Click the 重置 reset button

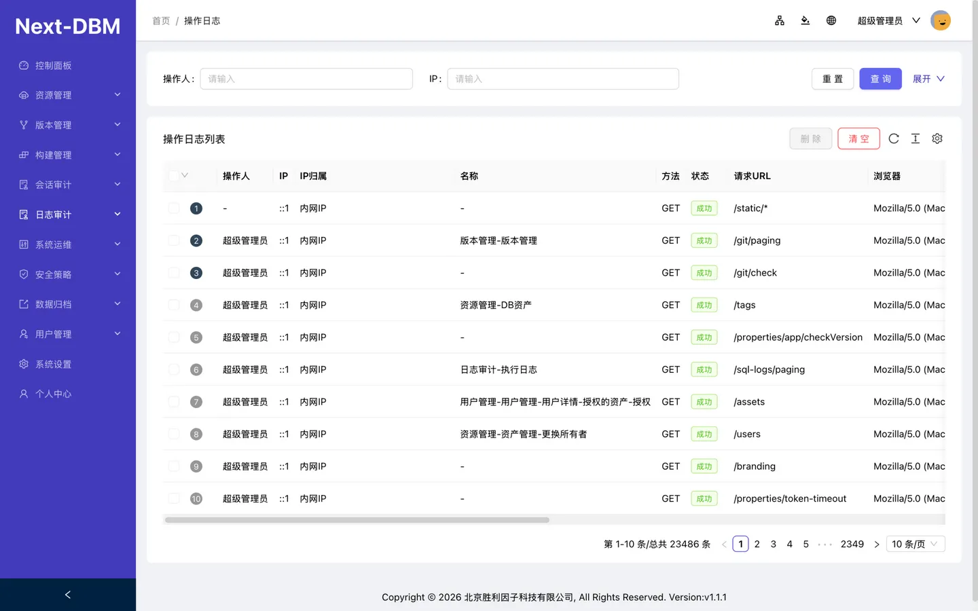[x=833, y=79]
